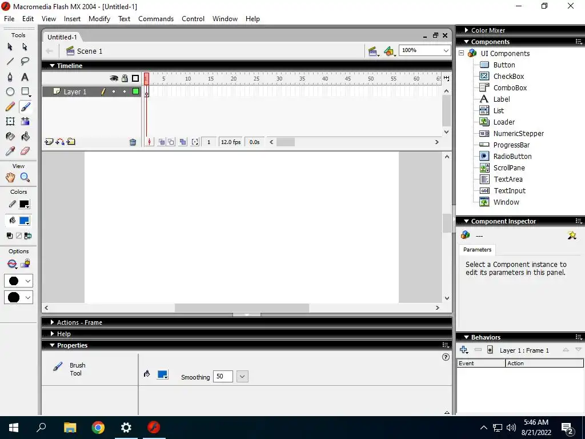Select the ComboBox component
This screenshot has width=585, height=439.
(510, 87)
